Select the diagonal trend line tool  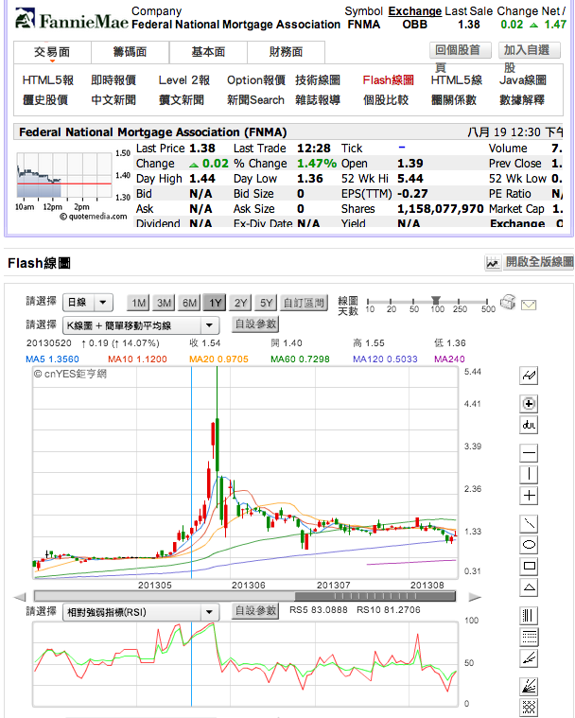click(529, 524)
